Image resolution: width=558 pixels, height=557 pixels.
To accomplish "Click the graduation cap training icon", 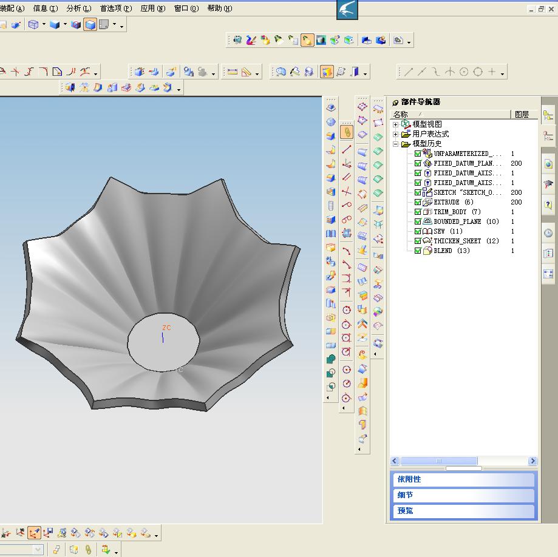I will [x=548, y=184].
